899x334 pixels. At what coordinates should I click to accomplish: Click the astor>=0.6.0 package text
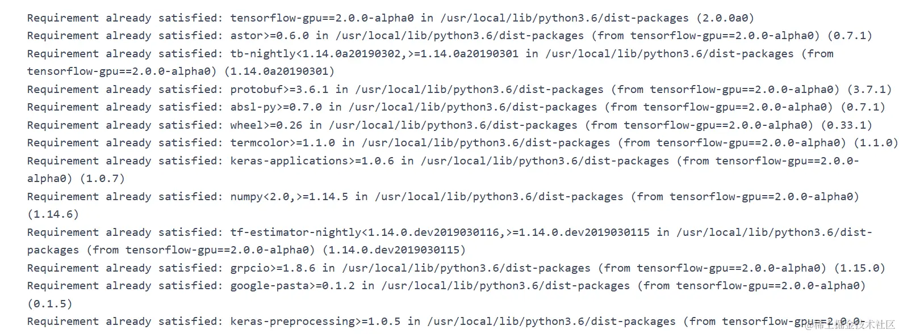[269, 36]
